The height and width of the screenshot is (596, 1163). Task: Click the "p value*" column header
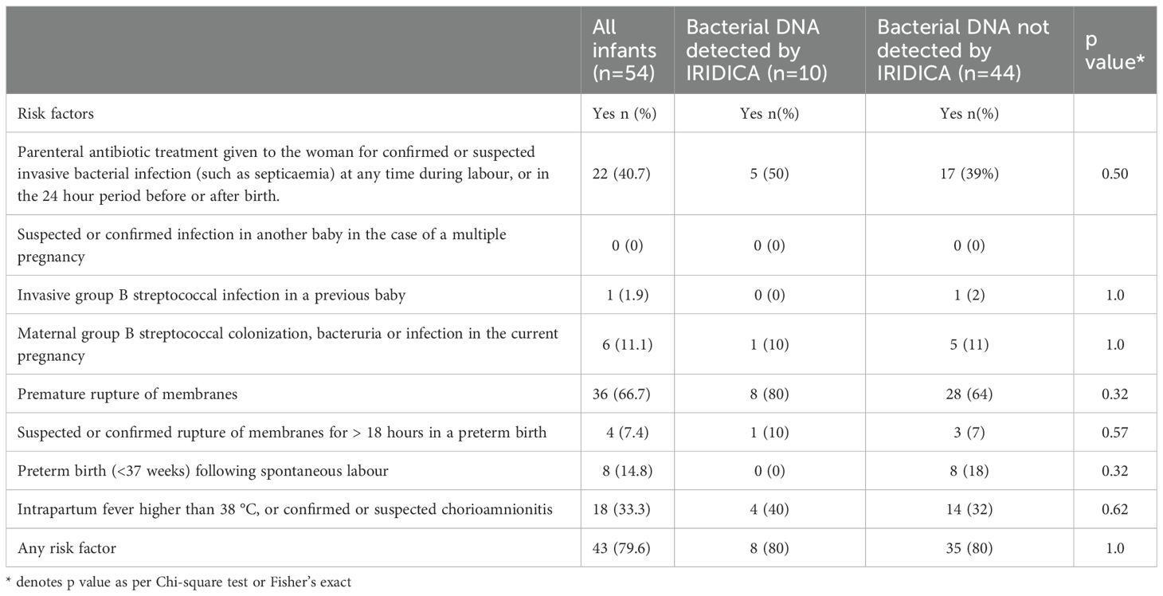click(x=1114, y=50)
